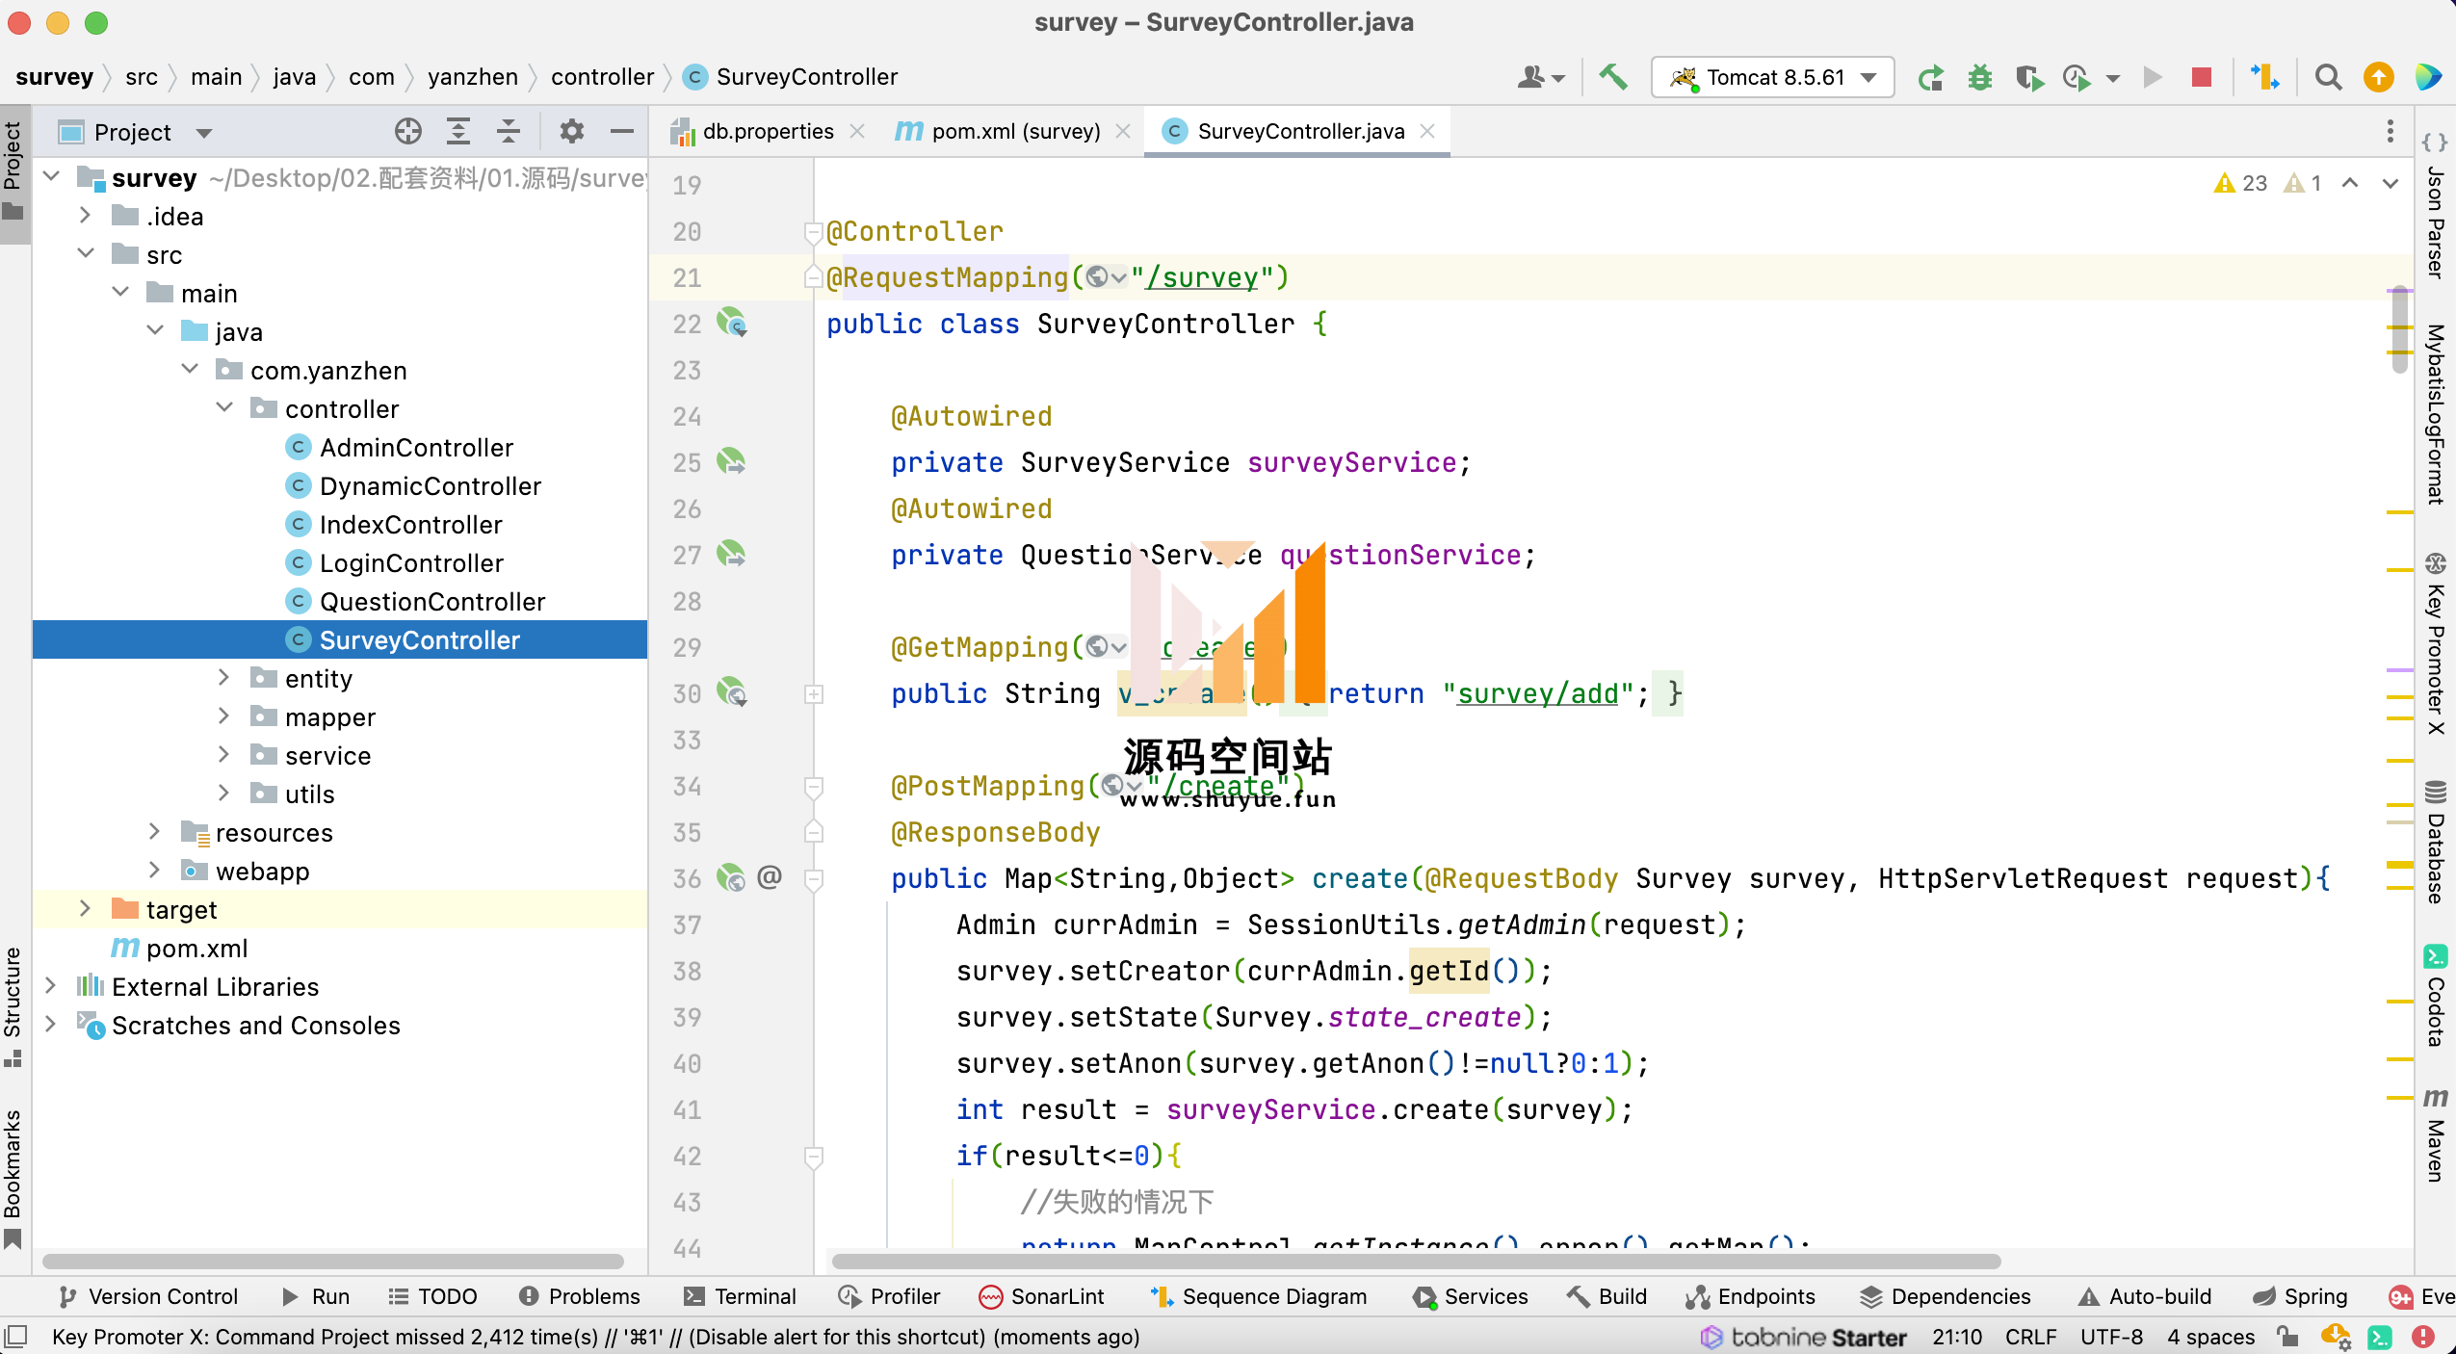Open Project panel settings gear
This screenshot has width=2456, height=1354.
pyautogui.click(x=572, y=132)
